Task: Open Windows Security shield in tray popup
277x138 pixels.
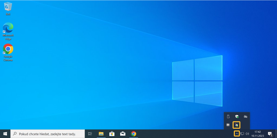Action: [x=237, y=116]
